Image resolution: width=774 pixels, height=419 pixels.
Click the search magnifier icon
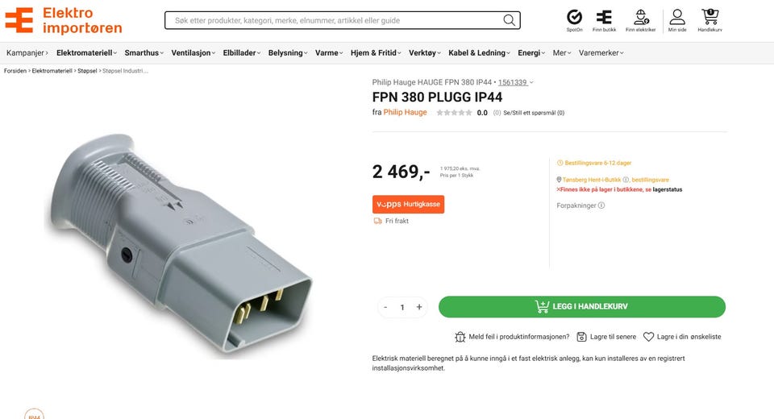tap(509, 20)
